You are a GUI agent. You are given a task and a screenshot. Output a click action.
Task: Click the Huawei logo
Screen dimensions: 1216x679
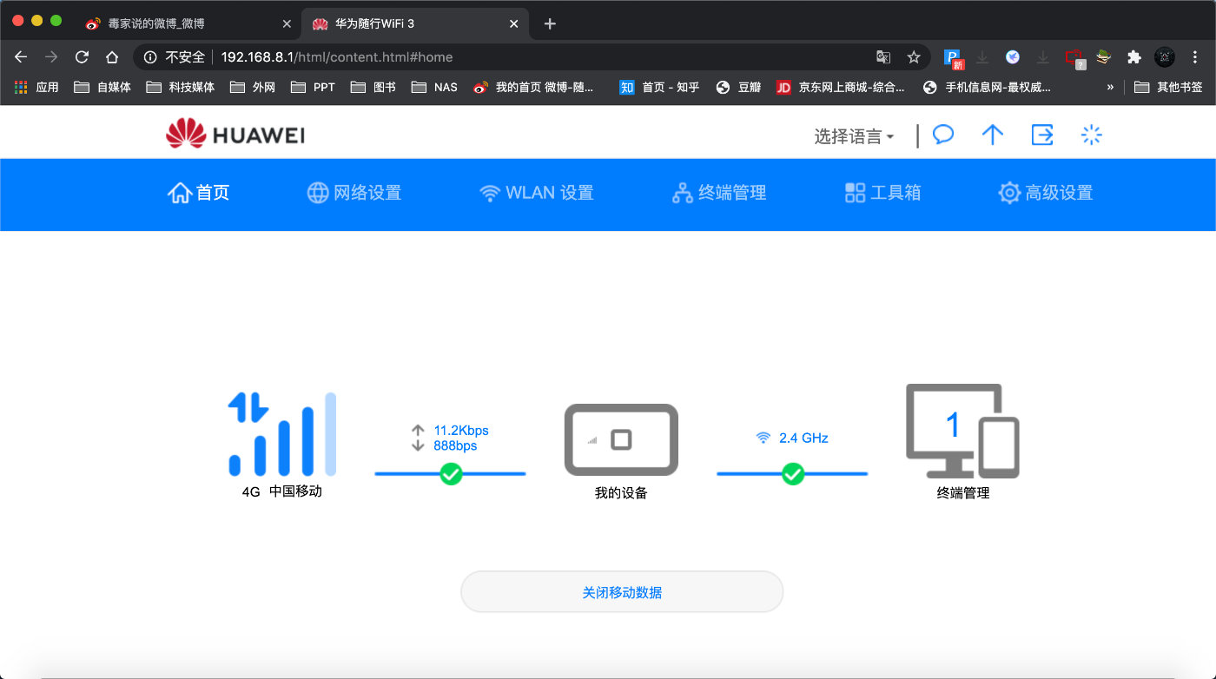tap(233, 134)
